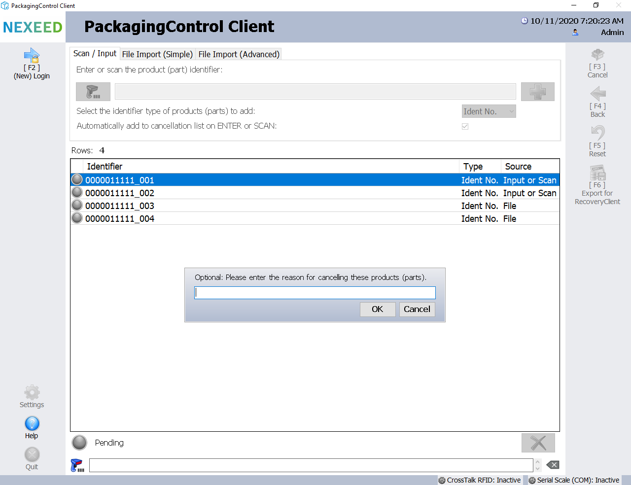Click the X remove button below list

[538, 443]
